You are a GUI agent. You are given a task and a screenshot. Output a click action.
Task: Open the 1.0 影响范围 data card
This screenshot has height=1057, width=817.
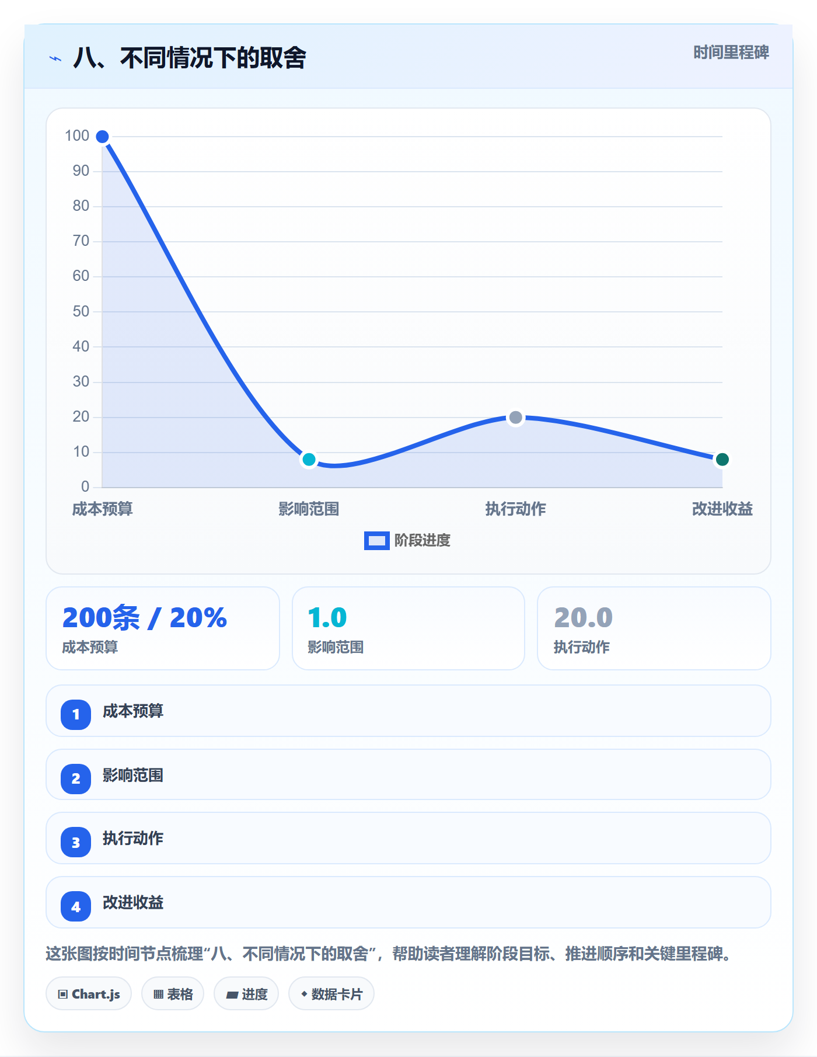408,628
